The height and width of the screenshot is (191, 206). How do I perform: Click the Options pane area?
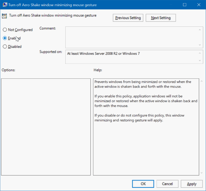pos(46,127)
